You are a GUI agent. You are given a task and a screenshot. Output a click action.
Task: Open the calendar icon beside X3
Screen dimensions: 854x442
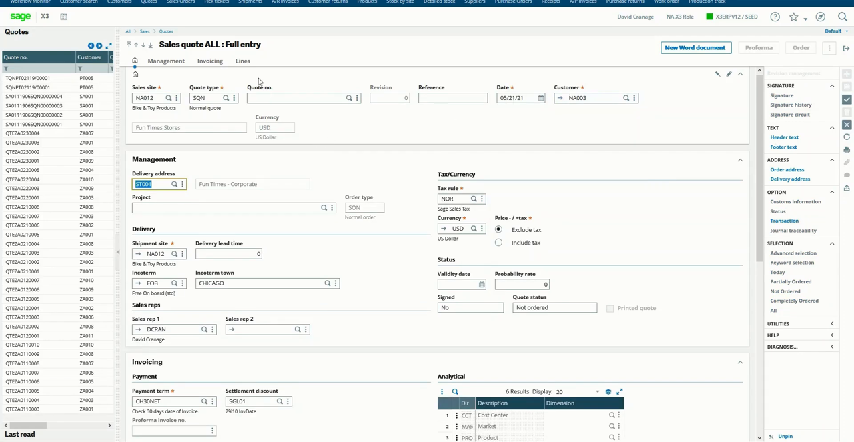[63, 17]
